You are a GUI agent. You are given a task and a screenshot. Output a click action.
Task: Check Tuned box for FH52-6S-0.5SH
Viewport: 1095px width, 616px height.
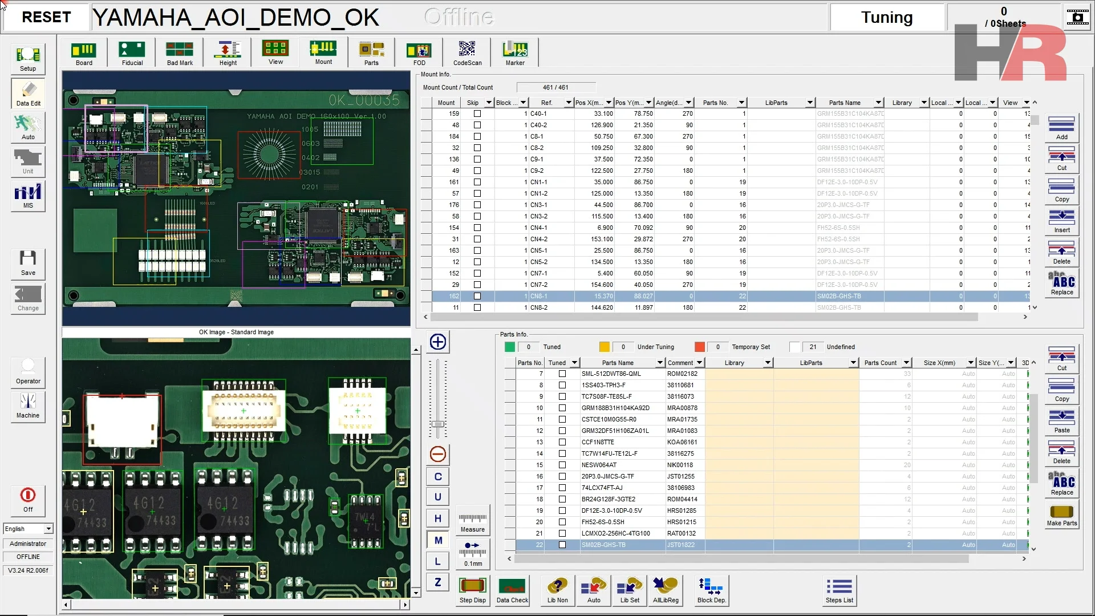click(562, 522)
